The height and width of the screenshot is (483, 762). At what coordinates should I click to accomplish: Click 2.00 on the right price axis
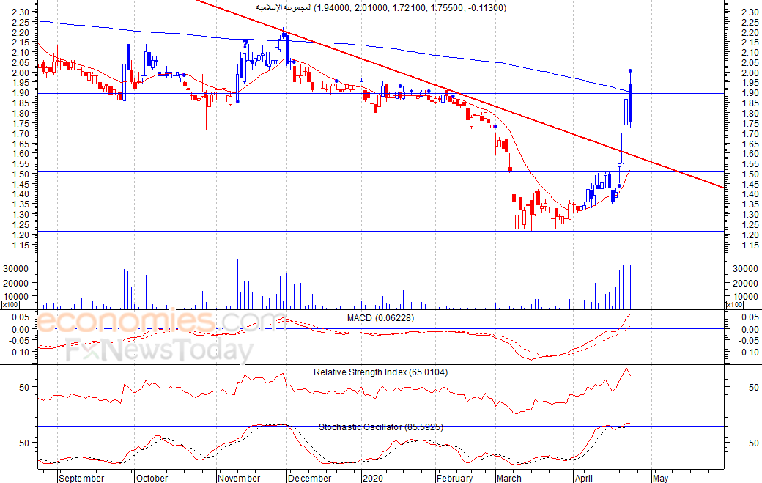click(x=750, y=73)
